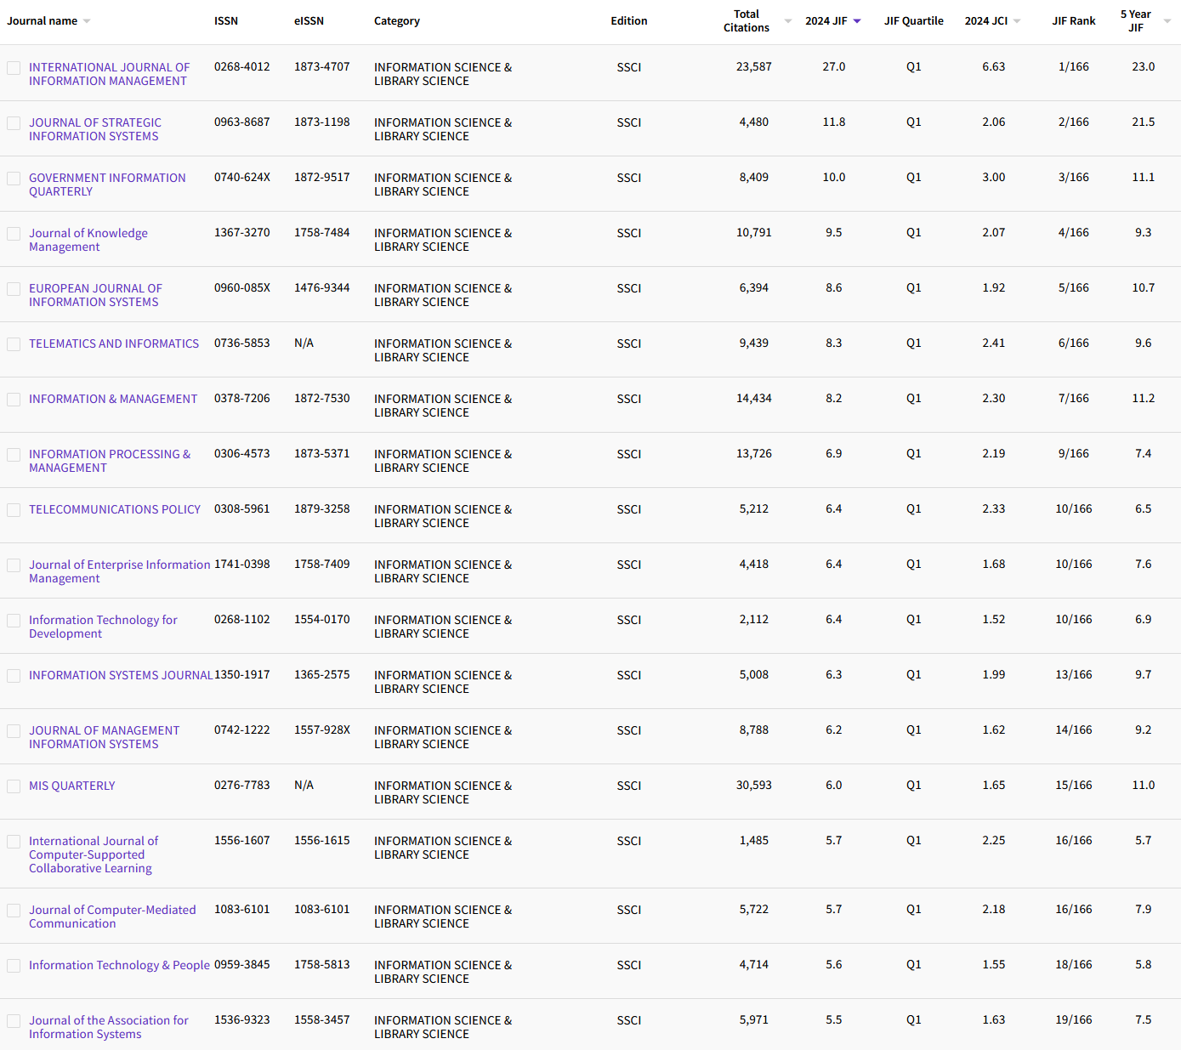Check Information Processing & Management row

click(x=14, y=455)
